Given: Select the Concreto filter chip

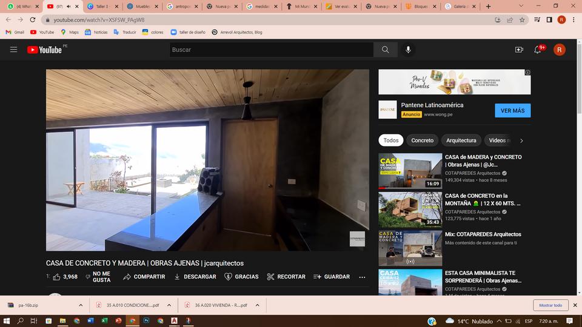Looking at the screenshot, I should point(423,140).
